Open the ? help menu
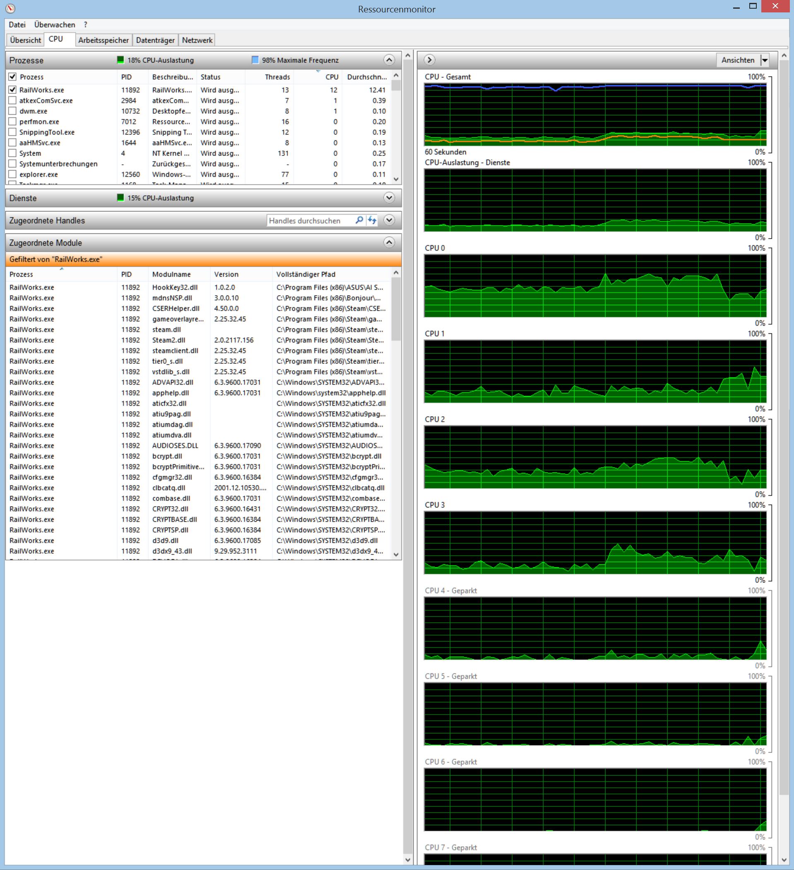 pos(86,24)
